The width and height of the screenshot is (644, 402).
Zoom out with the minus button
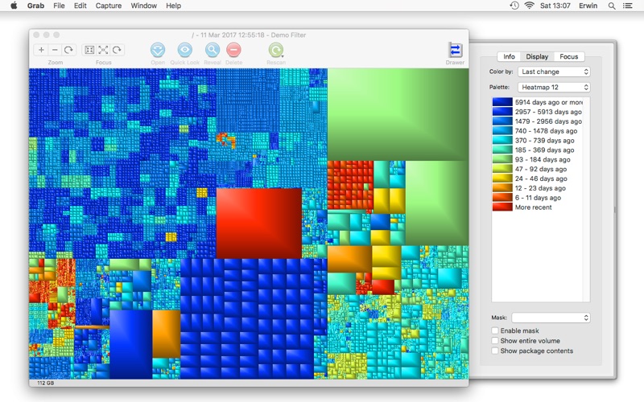tap(55, 50)
